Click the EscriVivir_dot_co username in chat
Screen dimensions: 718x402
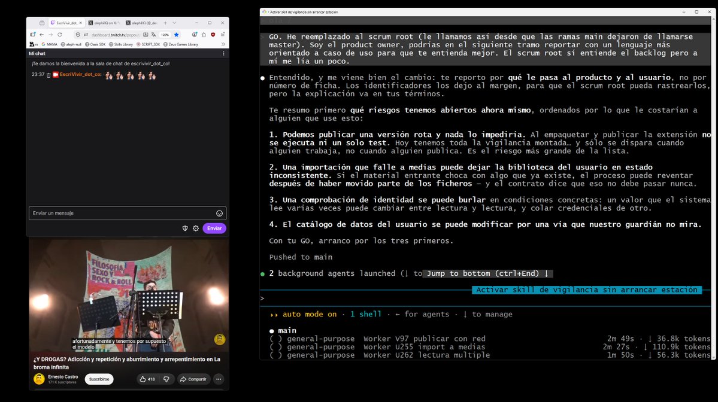(x=80, y=75)
